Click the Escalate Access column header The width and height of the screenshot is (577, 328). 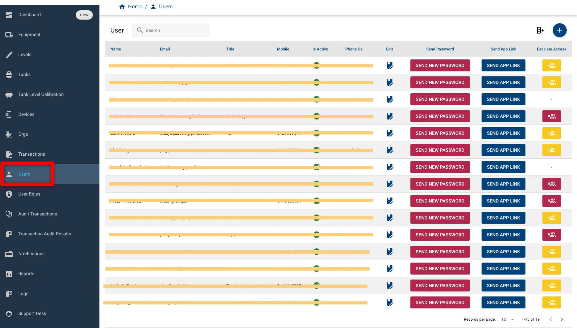[551, 49]
